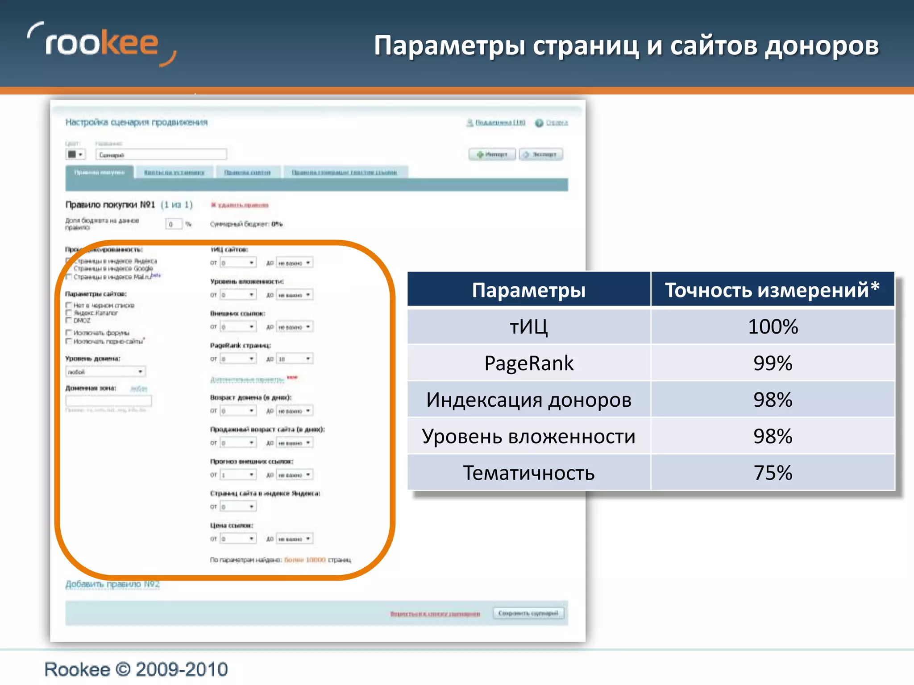Click the 'Индексация доноров' table cell
Image resolution: width=914 pixels, height=685 pixels.
[x=529, y=400]
